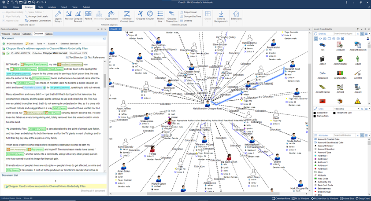Open the Layout Setup dropdown

(58, 16)
